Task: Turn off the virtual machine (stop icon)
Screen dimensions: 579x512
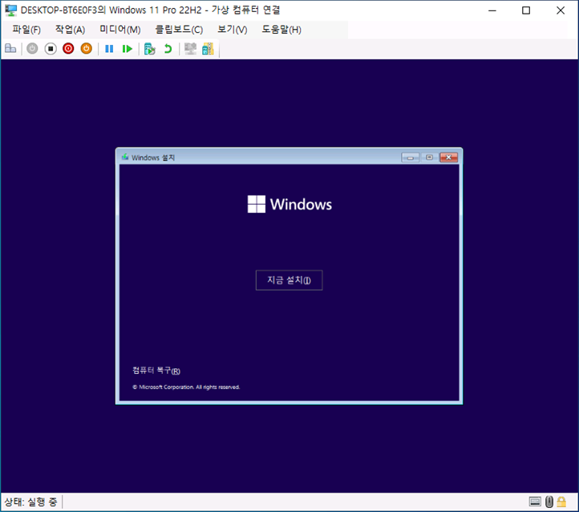Action: click(x=51, y=48)
